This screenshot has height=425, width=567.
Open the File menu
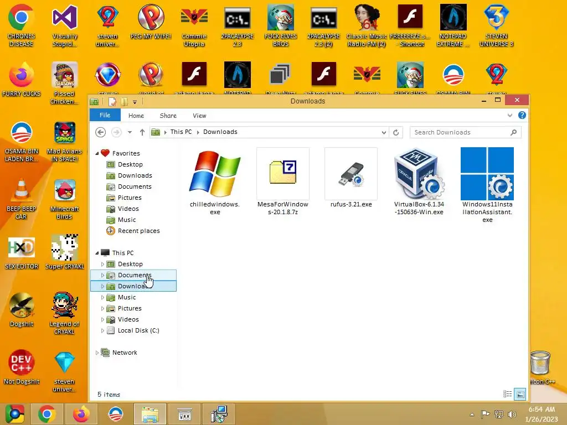tap(105, 115)
